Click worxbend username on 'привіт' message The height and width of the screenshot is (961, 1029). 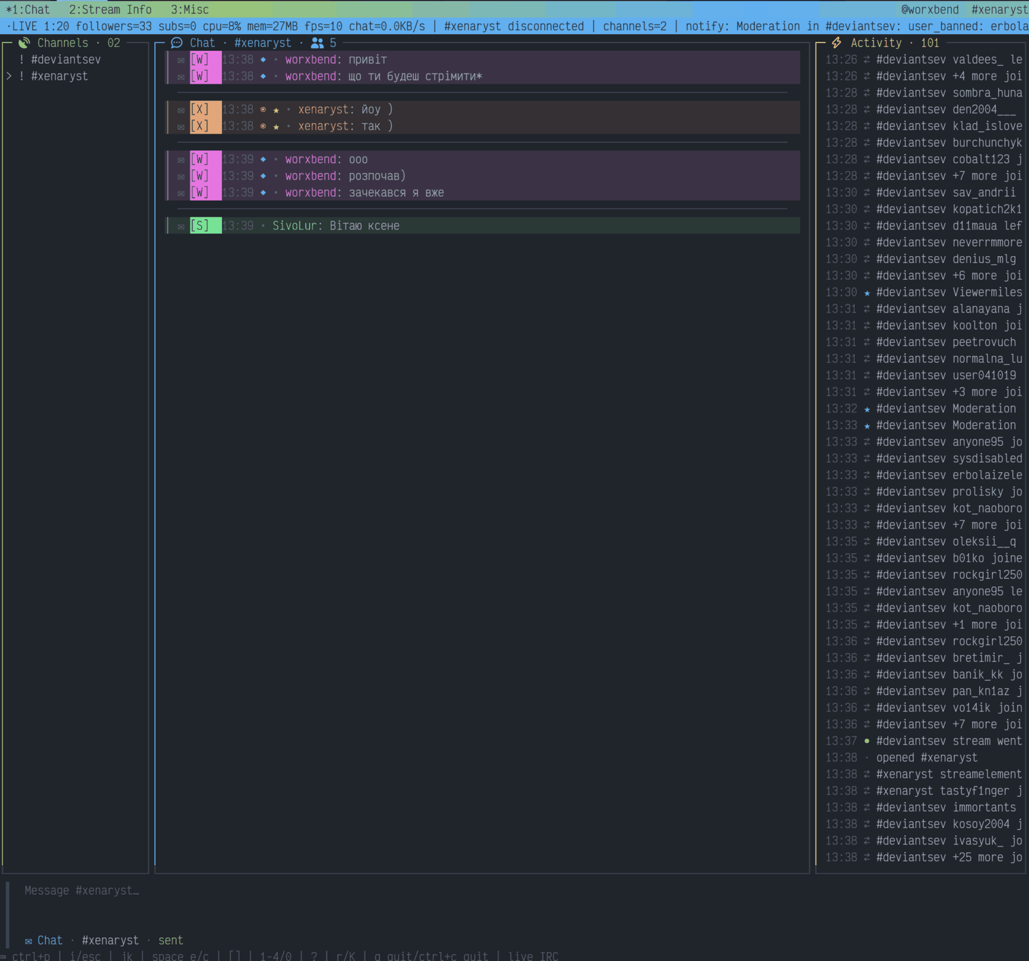click(x=311, y=60)
